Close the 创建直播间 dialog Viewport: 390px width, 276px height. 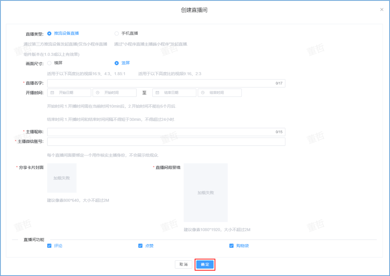coord(382,9)
